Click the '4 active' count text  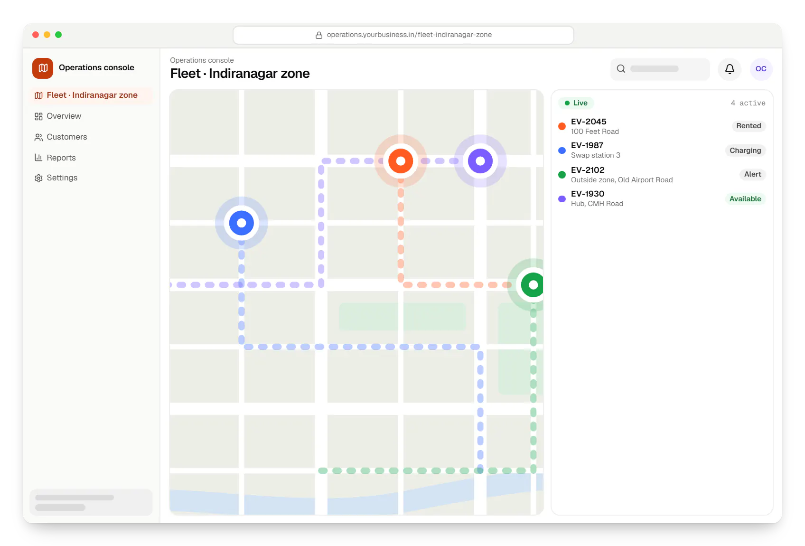click(748, 103)
